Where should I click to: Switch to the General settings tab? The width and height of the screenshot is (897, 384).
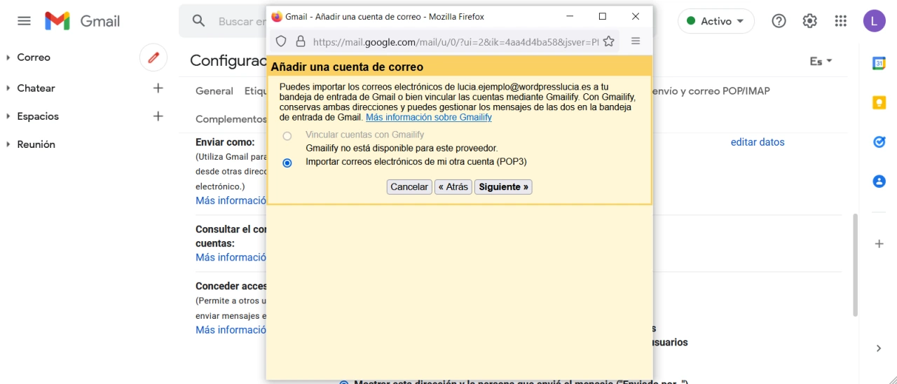(x=214, y=91)
